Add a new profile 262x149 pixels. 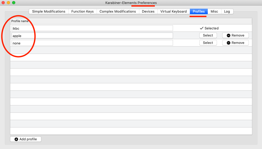click(x=26, y=139)
